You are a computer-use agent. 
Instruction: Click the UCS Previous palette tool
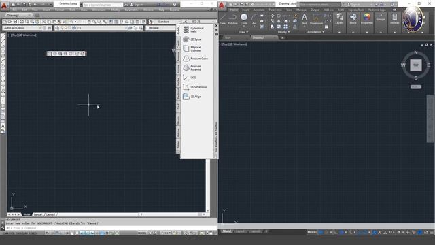click(x=195, y=87)
